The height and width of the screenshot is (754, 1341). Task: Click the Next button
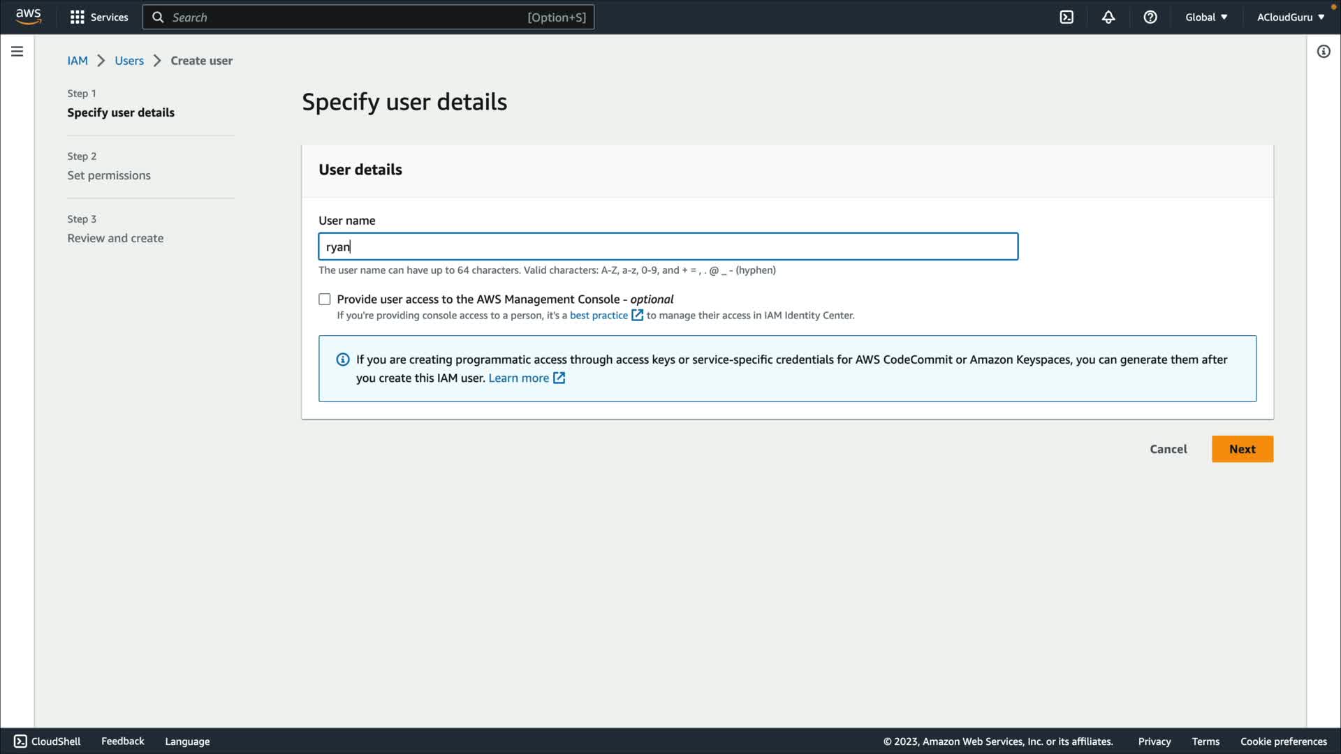(1242, 449)
